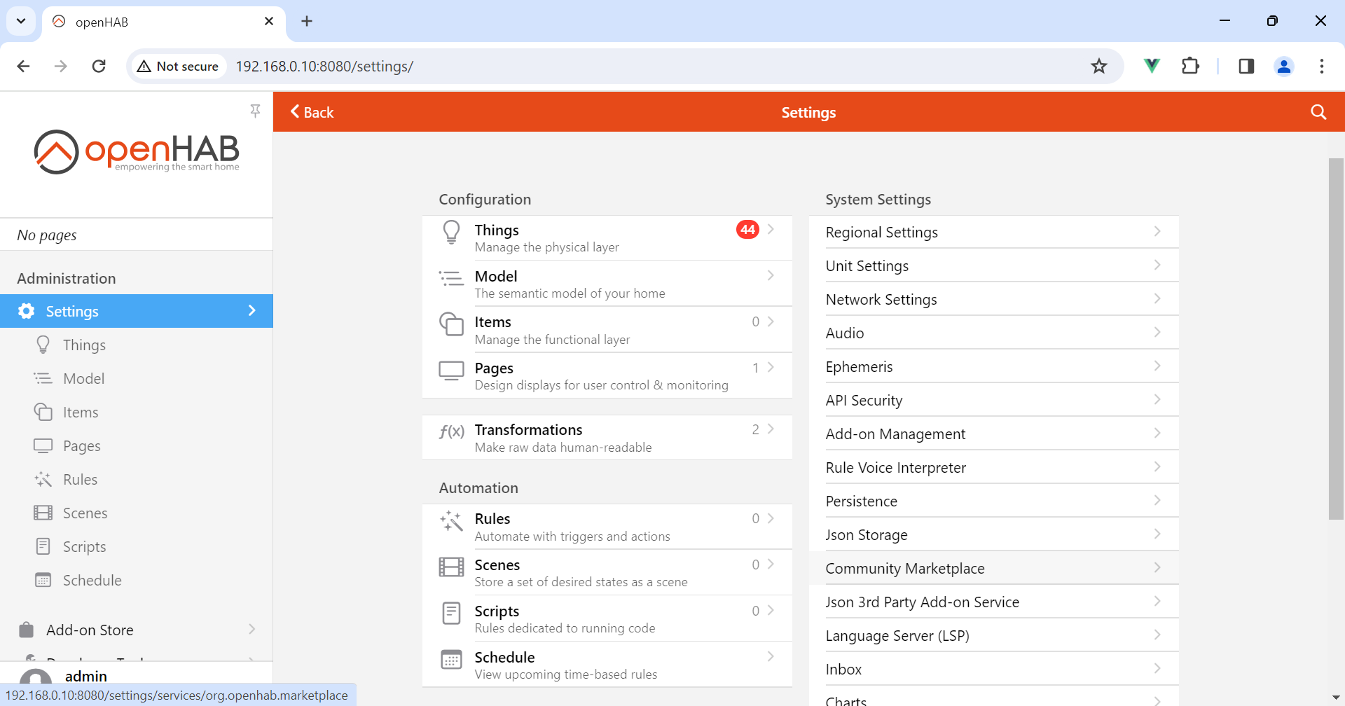Click the bookmark star in address bar

point(1098,66)
